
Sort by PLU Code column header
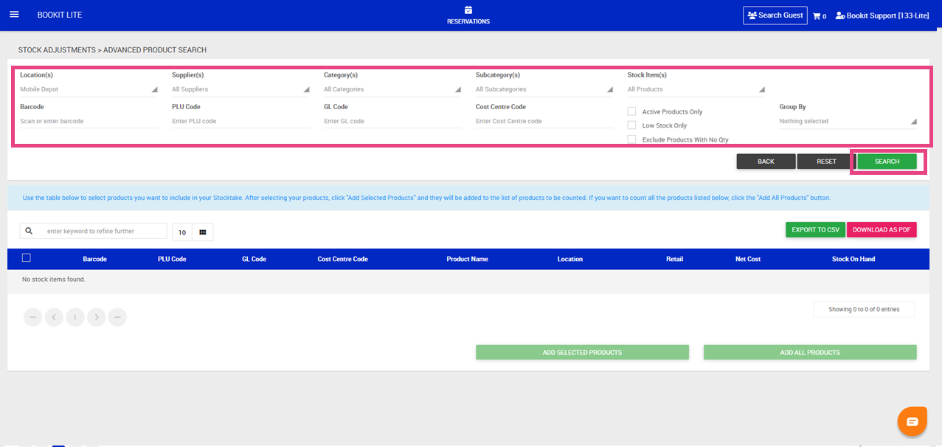(172, 259)
